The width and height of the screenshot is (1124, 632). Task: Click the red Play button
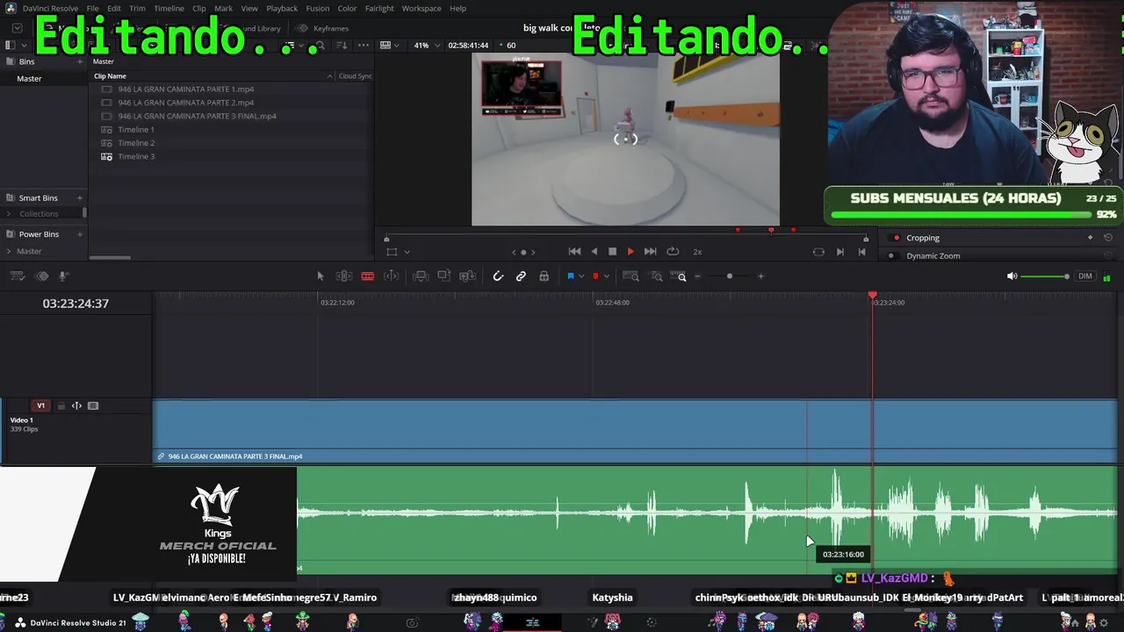click(x=630, y=252)
